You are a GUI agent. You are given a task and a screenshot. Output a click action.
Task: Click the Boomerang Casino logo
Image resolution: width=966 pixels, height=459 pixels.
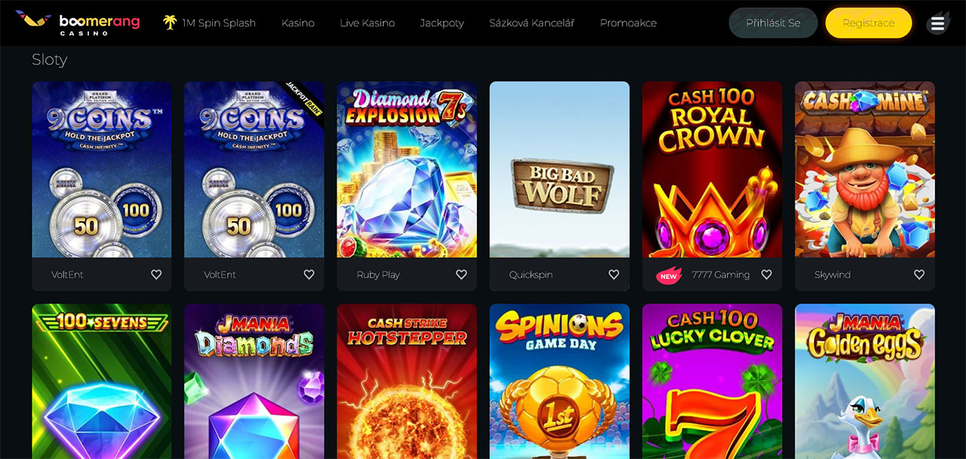point(78,23)
